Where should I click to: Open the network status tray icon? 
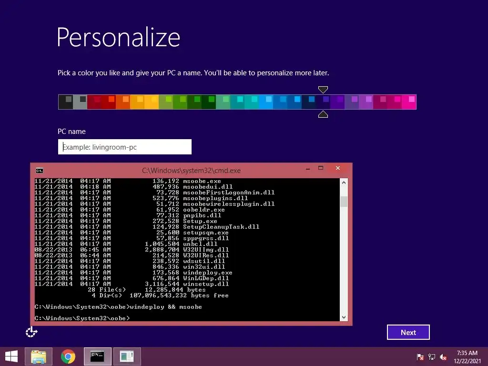tap(432, 357)
